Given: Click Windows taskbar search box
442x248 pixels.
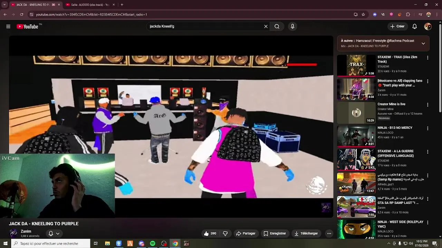Looking at the screenshot, I should 50,244.
